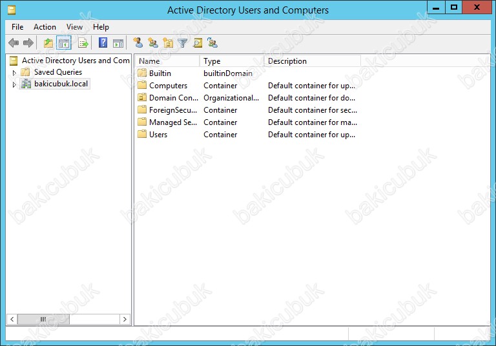
Task: Toggle the Show/Hide Action Pane icon
Action: click(x=118, y=43)
